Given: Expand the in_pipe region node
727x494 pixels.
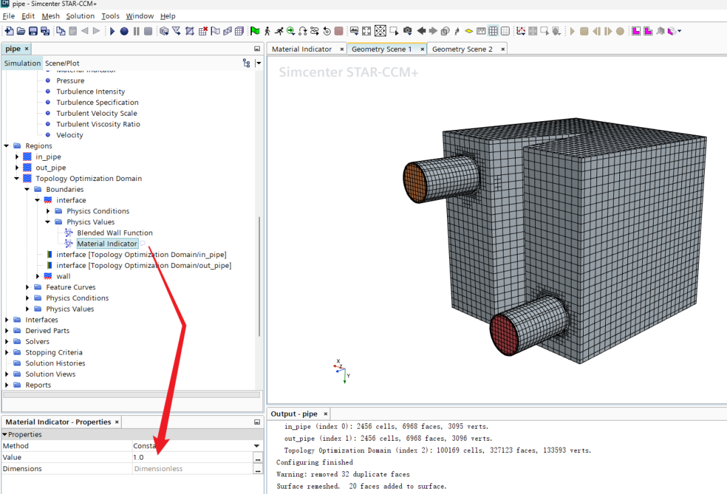Looking at the screenshot, I should [x=17, y=157].
